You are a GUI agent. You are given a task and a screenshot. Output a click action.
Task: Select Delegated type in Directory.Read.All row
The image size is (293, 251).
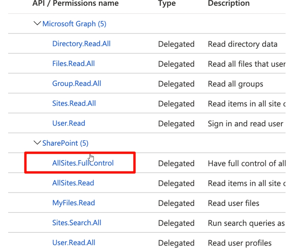point(176,44)
